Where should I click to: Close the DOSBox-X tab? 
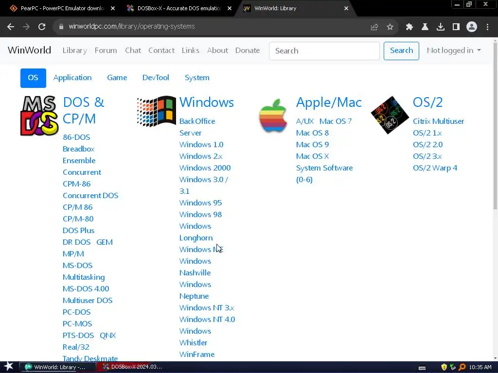pyautogui.click(x=230, y=9)
